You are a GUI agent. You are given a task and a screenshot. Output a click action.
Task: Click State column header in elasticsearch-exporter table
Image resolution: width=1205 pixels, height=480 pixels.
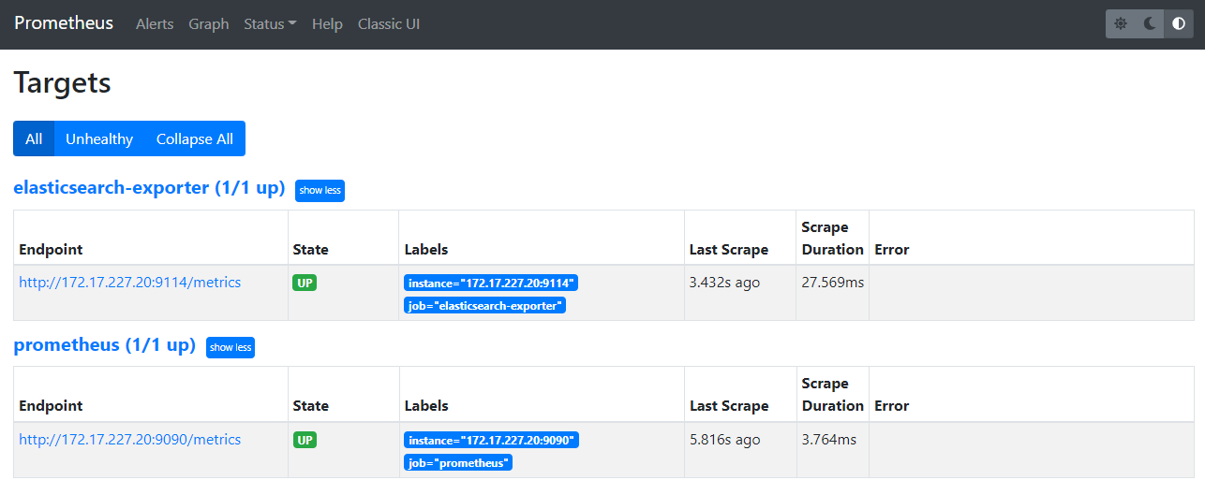coord(311,250)
